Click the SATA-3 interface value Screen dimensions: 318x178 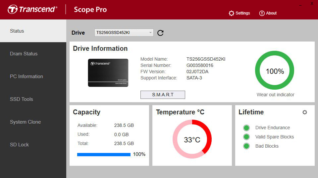(x=194, y=78)
